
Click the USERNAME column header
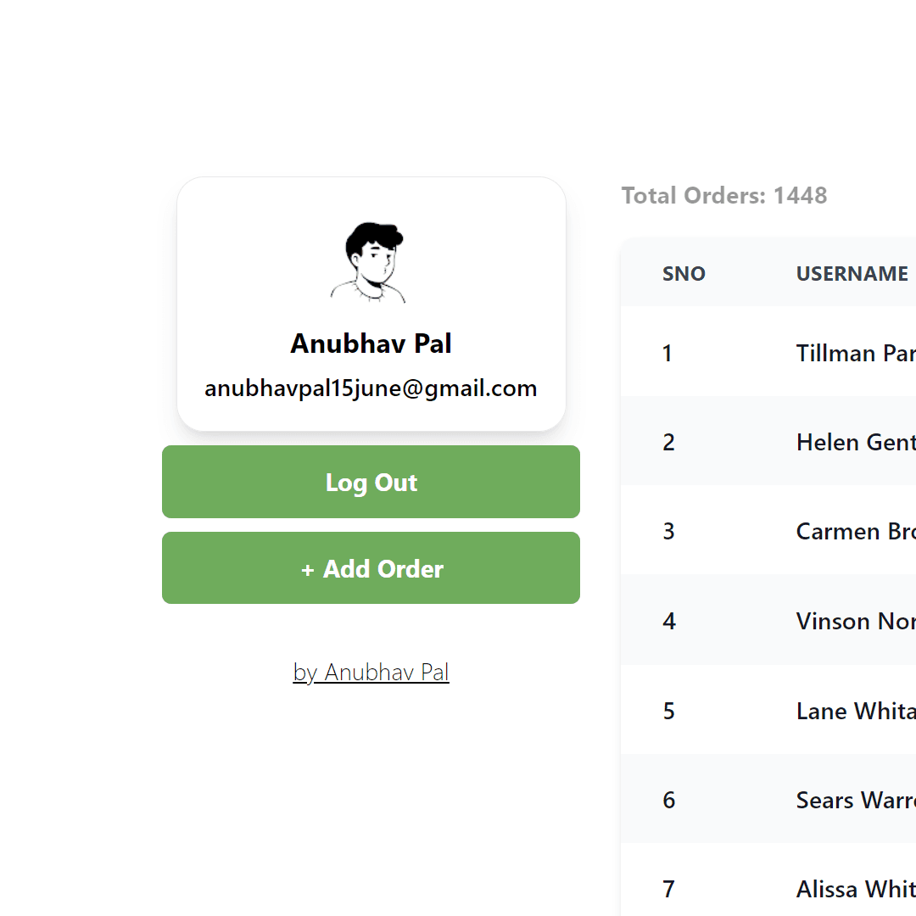coord(852,273)
